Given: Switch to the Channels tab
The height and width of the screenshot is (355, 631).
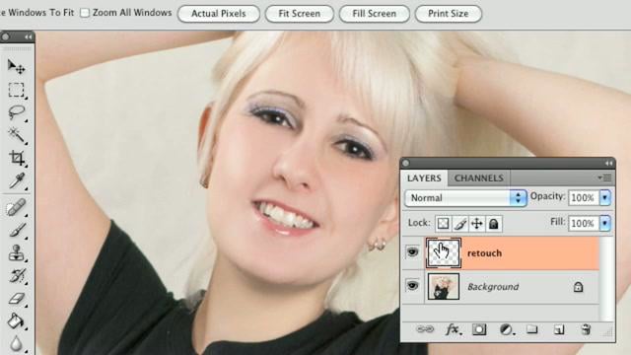Looking at the screenshot, I should [479, 177].
